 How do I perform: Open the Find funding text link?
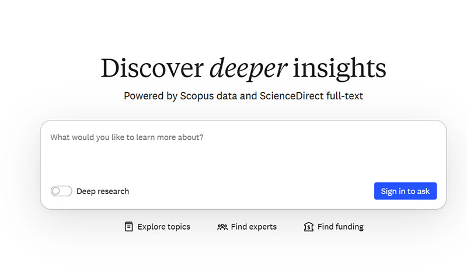[x=340, y=227]
